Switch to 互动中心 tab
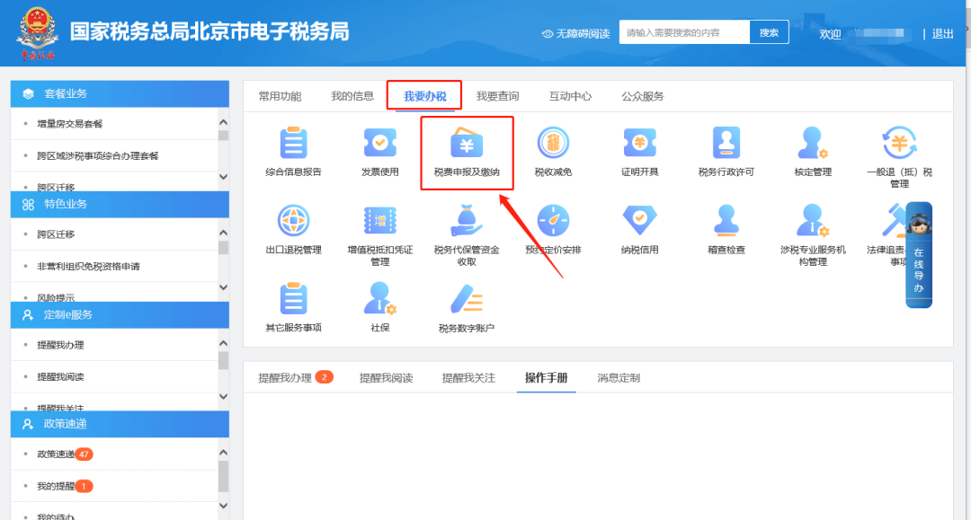 [x=570, y=96]
